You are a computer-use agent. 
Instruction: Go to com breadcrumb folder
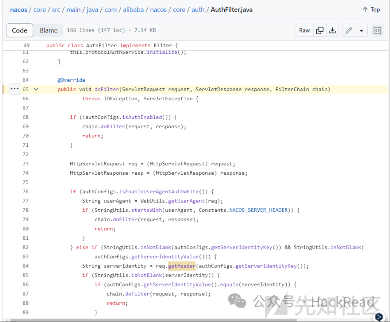pos(110,10)
